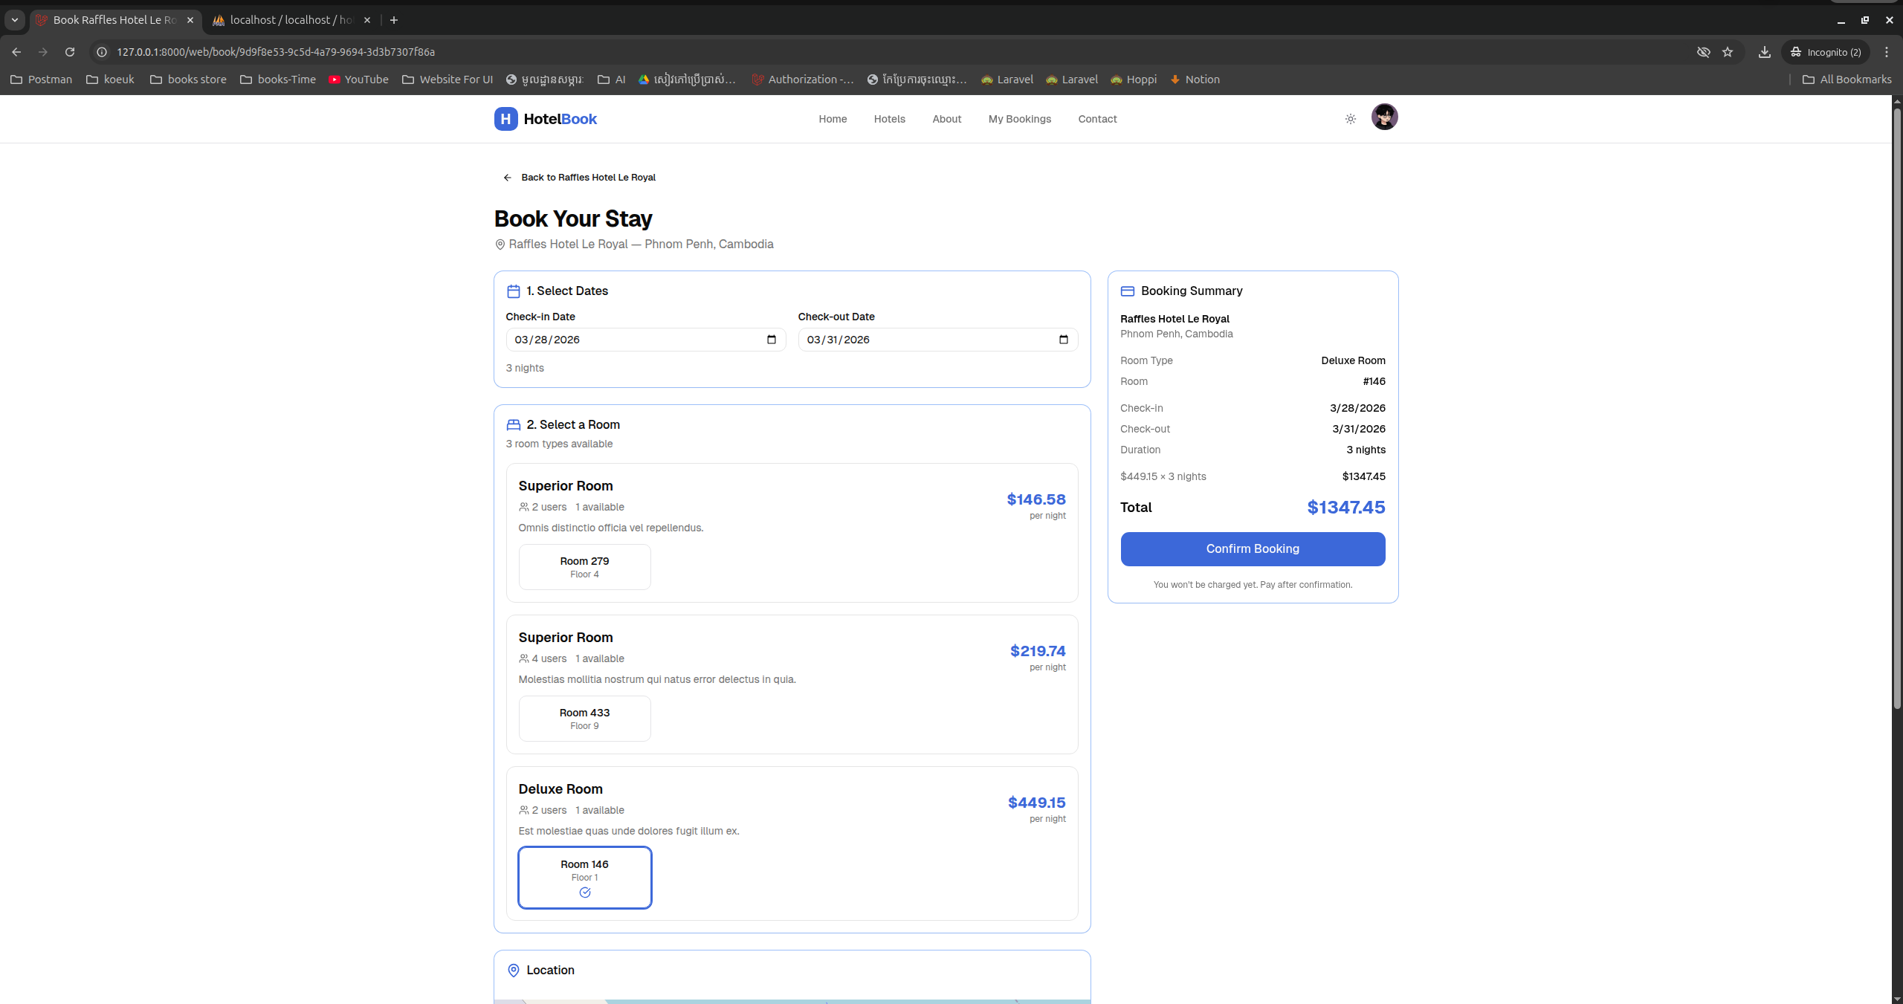Image resolution: width=1903 pixels, height=1004 pixels.
Task: Click the $1347.45 total amount
Action: (1346, 508)
